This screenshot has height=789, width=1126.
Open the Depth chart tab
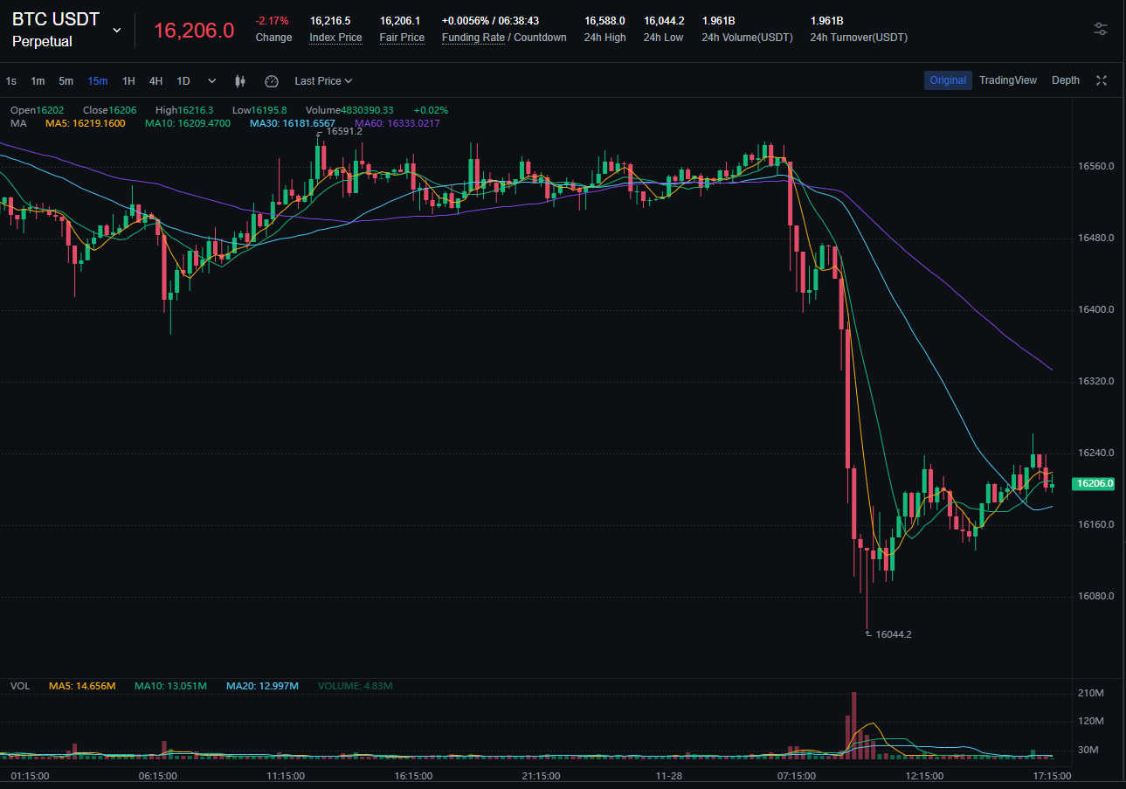[1065, 80]
